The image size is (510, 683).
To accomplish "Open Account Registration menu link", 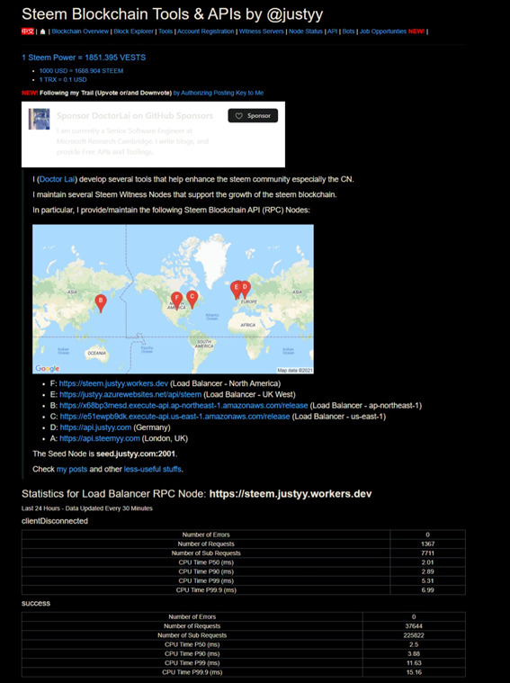I will point(206,31).
